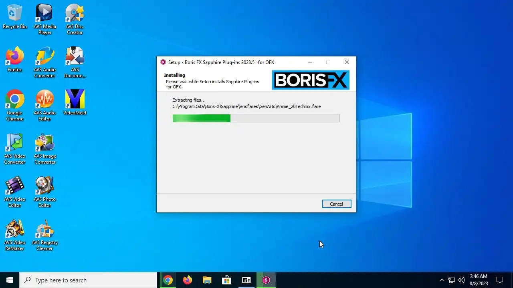Open Microsoft Store from taskbar

pyautogui.click(x=226, y=280)
